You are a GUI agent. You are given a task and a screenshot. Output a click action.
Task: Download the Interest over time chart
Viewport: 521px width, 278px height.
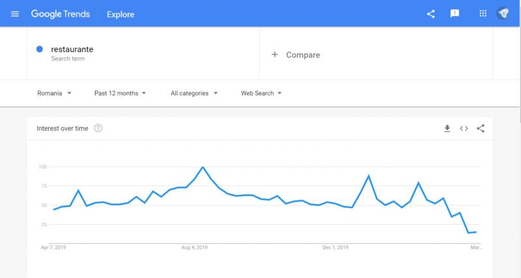pos(447,129)
